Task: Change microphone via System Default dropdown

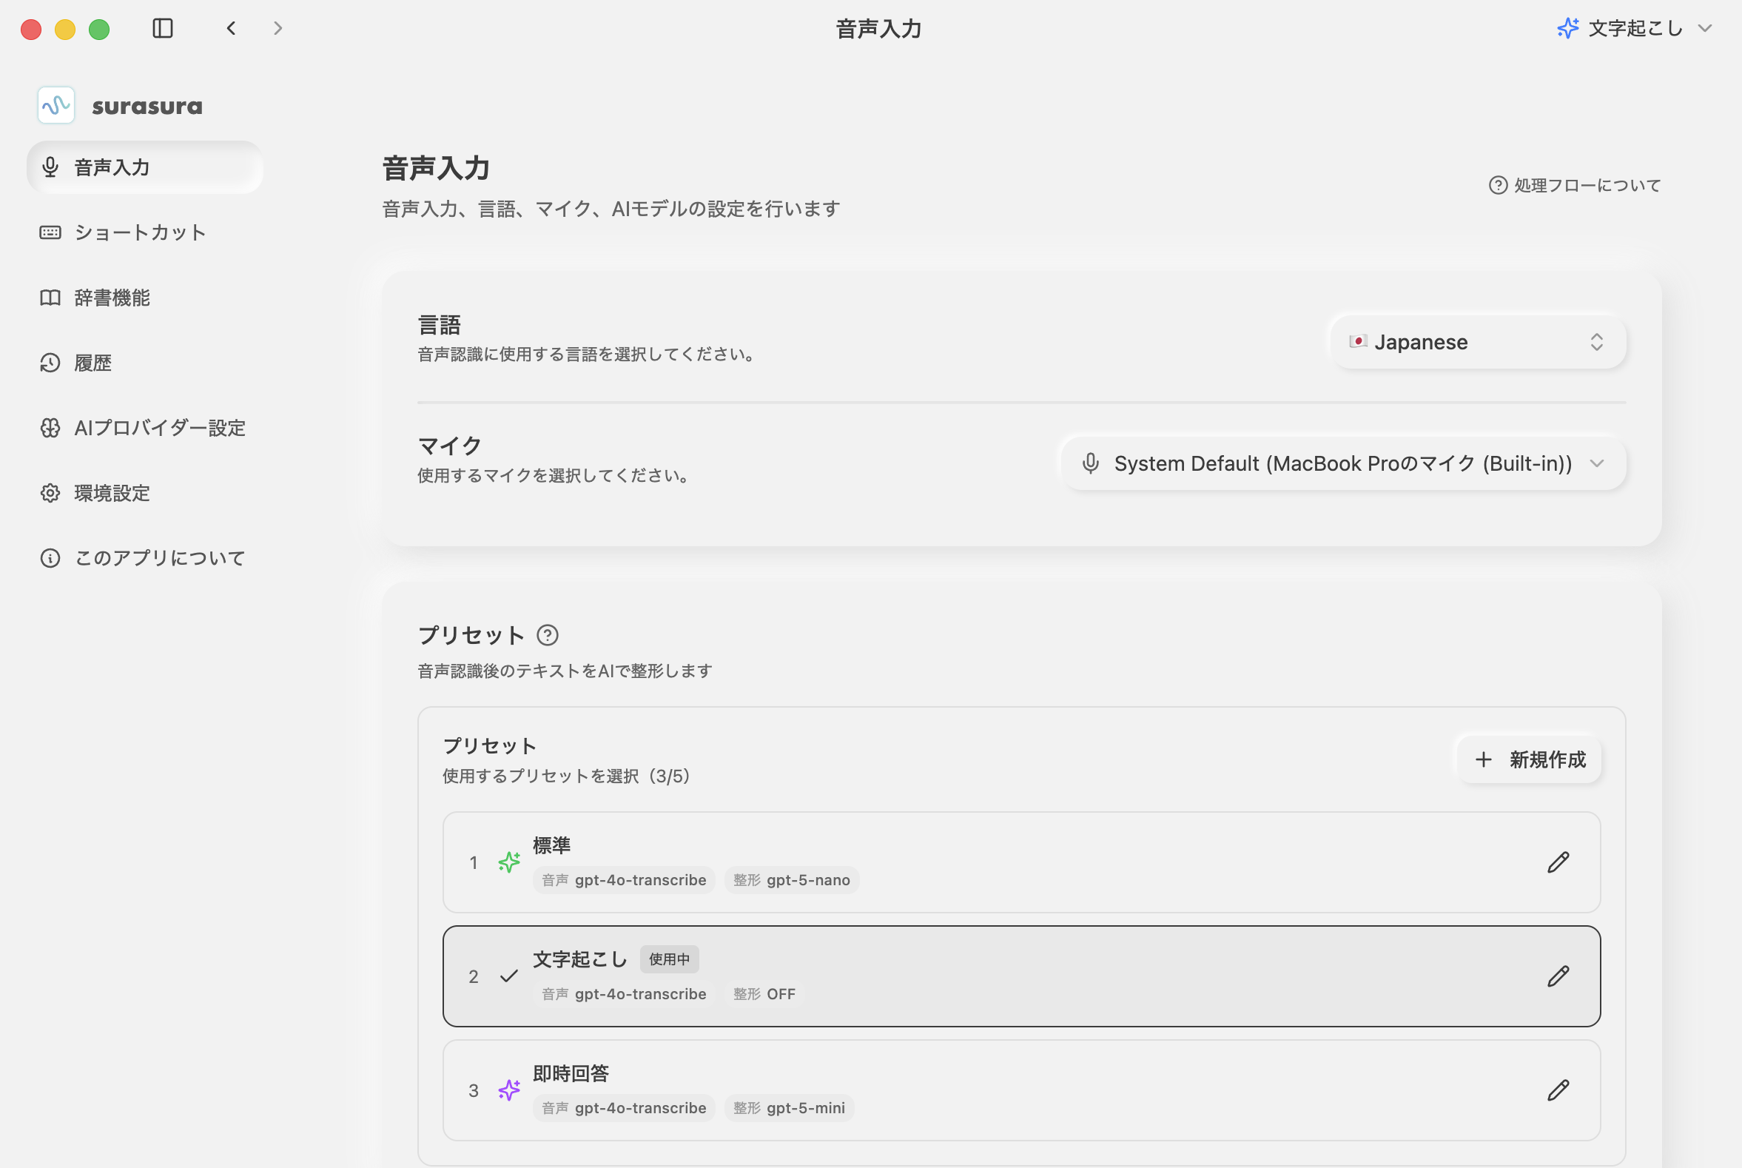Action: pos(1342,463)
